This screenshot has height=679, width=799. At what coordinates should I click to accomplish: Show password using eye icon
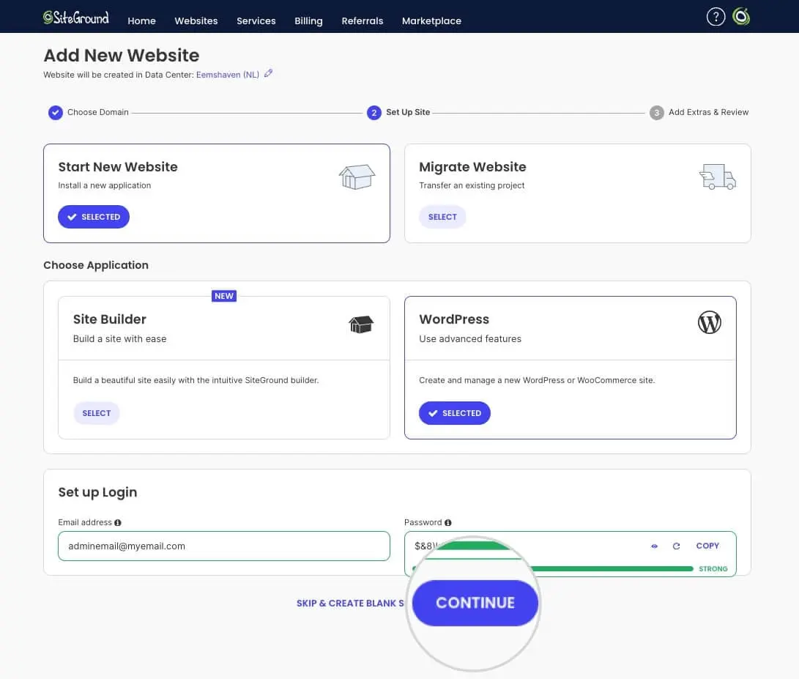tap(655, 546)
